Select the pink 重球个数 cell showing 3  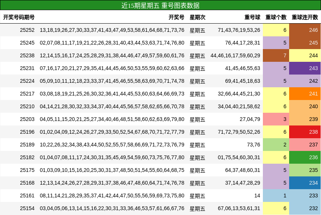(x=276, y=119)
